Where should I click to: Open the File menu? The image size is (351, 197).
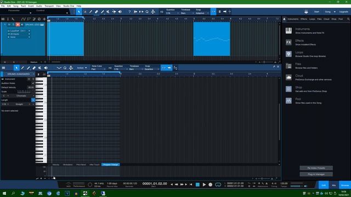coord(3,6)
